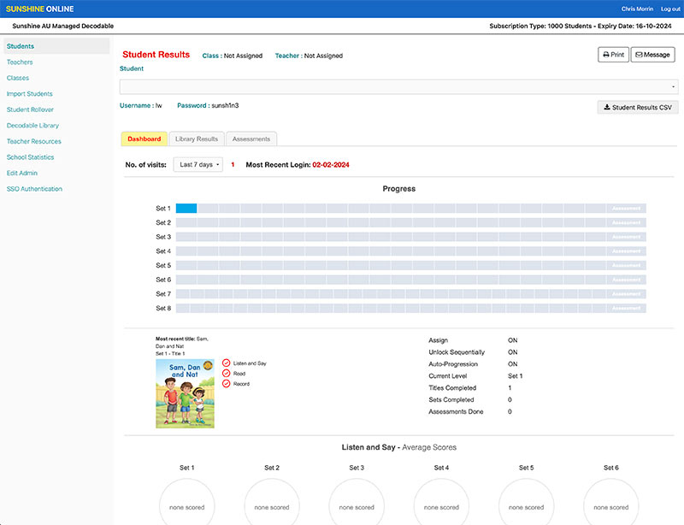Click the Set 1 Assessment block
Image resolution: width=684 pixels, height=525 pixels.
626,208
